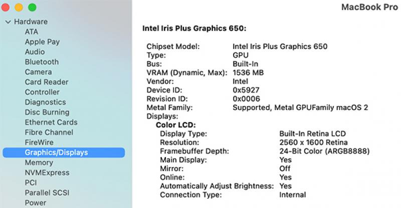This screenshot has width=401, height=208.
Task: Show FireWire hardware details
Action: 39,142
